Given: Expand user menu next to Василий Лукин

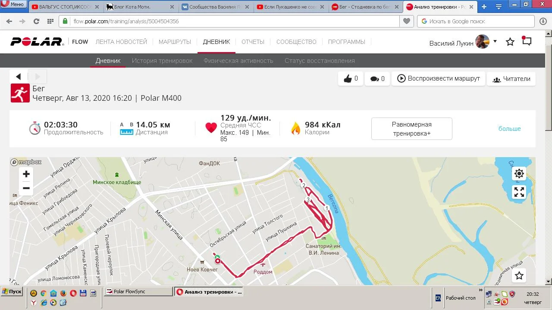Looking at the screenshot, I should point(495,41).
